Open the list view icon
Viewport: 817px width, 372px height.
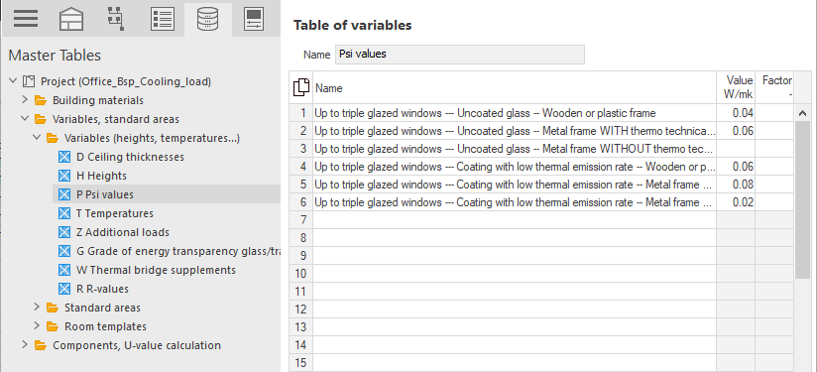click(x=162, y=19)
